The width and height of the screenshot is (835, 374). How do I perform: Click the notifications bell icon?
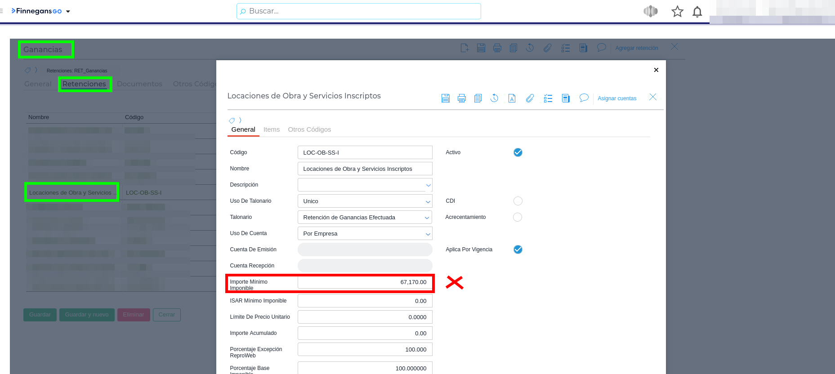(x=697, y=12)
